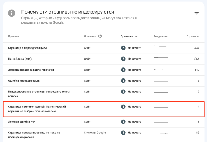
Task: Click page count 18
Action: (x=198, y=81)
